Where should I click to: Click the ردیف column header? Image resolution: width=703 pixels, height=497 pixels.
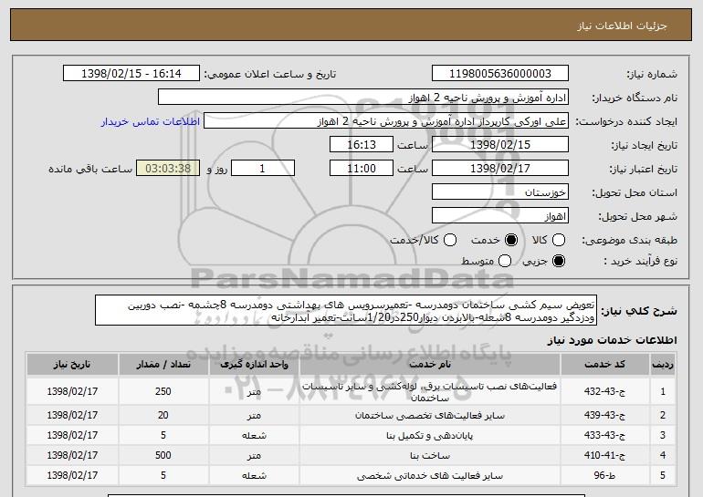[663, 365]
